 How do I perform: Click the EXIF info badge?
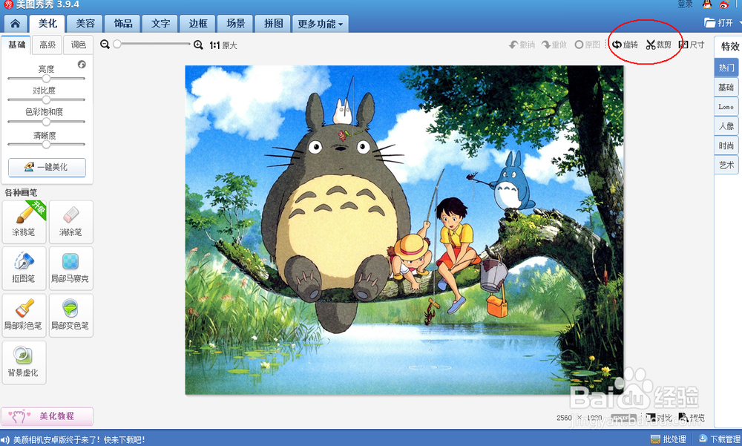point(623,418)
